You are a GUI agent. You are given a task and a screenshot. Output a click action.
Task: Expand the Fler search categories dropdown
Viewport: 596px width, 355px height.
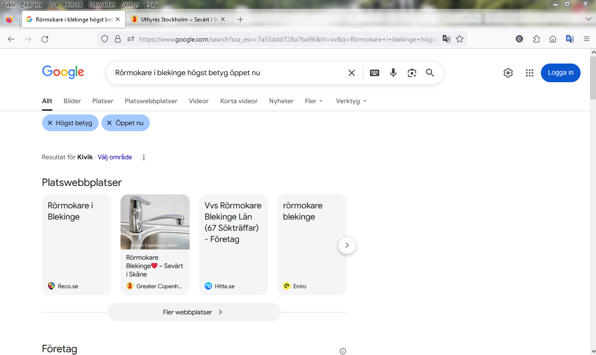tap(314, 101)
